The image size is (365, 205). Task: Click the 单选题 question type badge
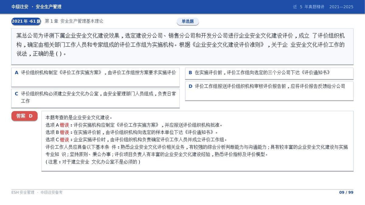(188, 21)
